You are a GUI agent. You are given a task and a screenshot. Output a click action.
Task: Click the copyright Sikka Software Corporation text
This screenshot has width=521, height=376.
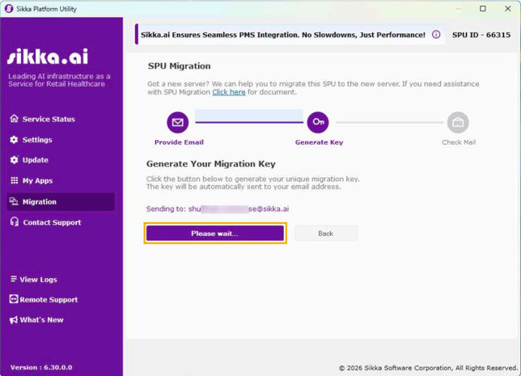coord(428,368)
